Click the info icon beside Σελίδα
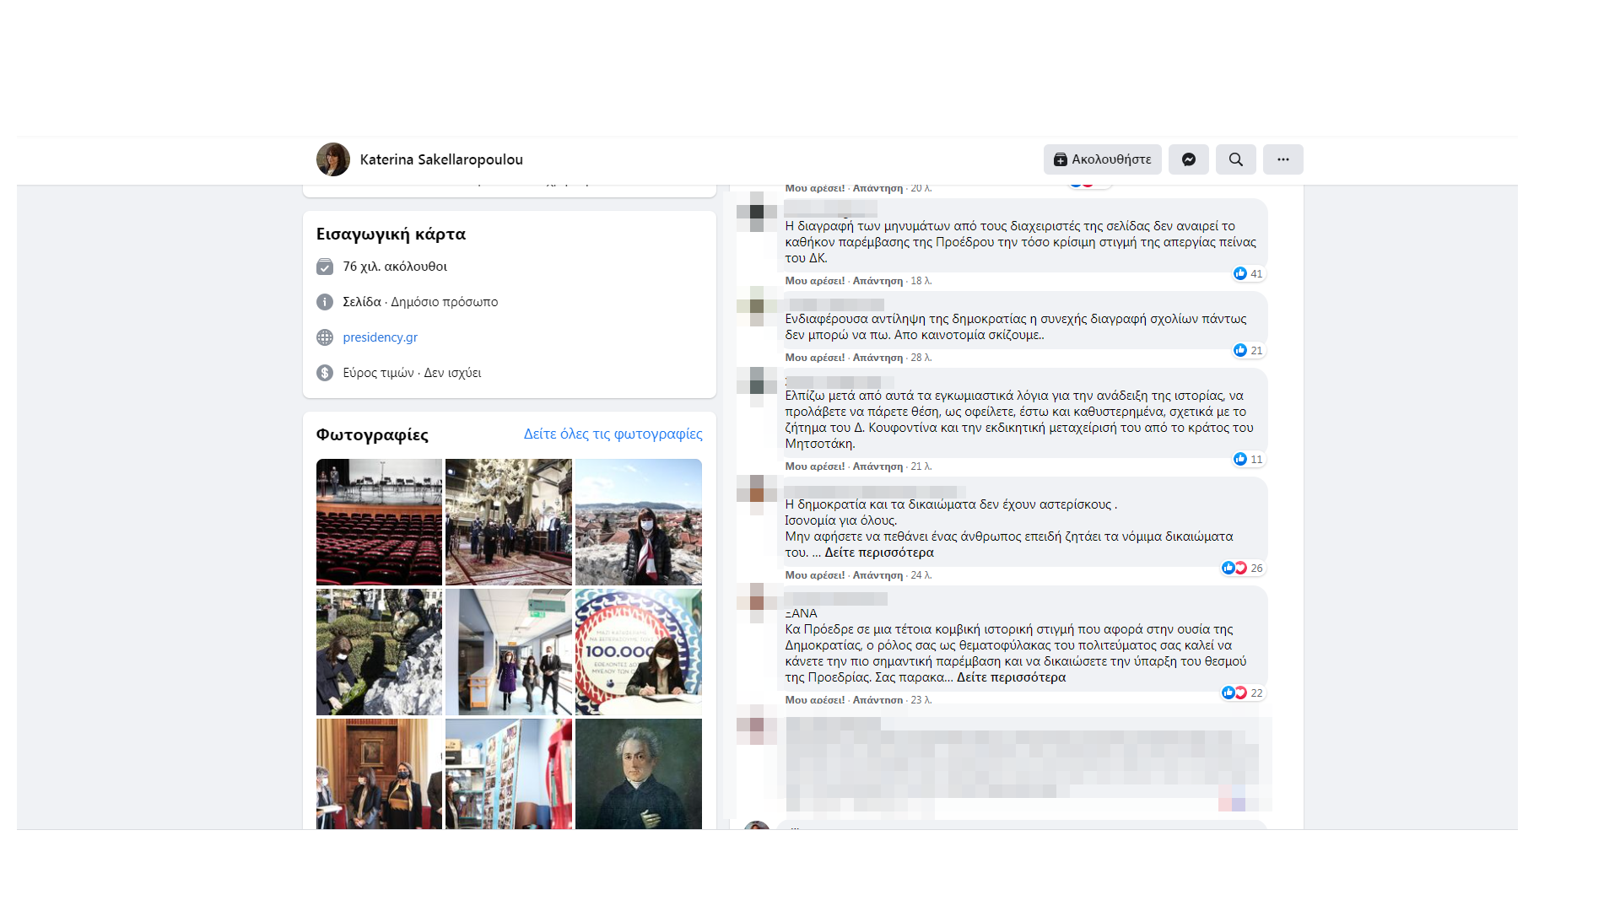Viewport: 1620px width, 911px height. pyautogui.click(x=325, y=302)
